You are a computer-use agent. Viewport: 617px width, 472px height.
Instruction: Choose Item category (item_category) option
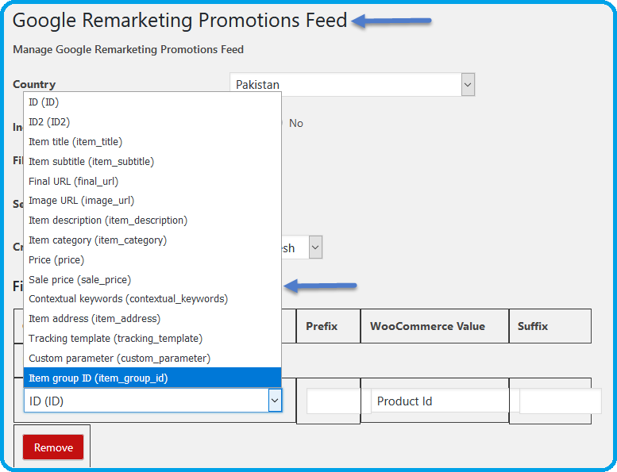(x=152, y=240)
